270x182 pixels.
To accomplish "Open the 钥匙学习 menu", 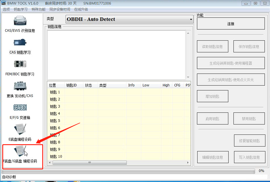I will (20, 9).
